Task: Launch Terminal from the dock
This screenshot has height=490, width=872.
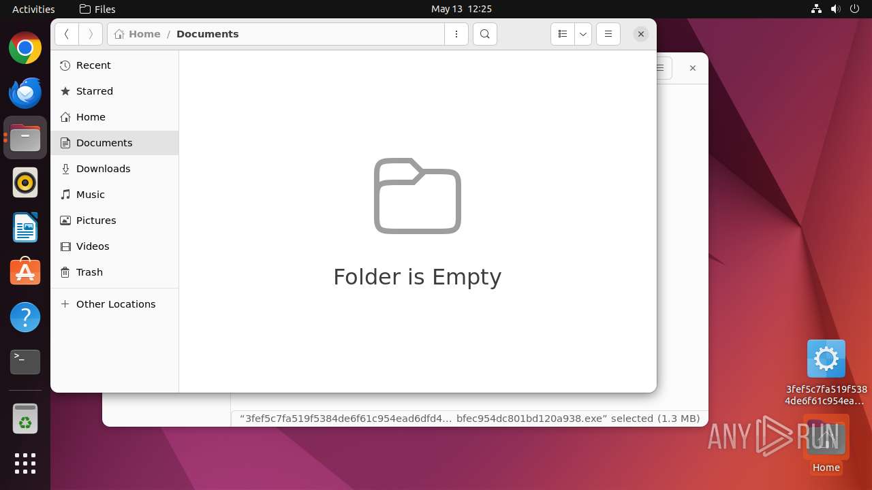Action: [x=25, y=362]
